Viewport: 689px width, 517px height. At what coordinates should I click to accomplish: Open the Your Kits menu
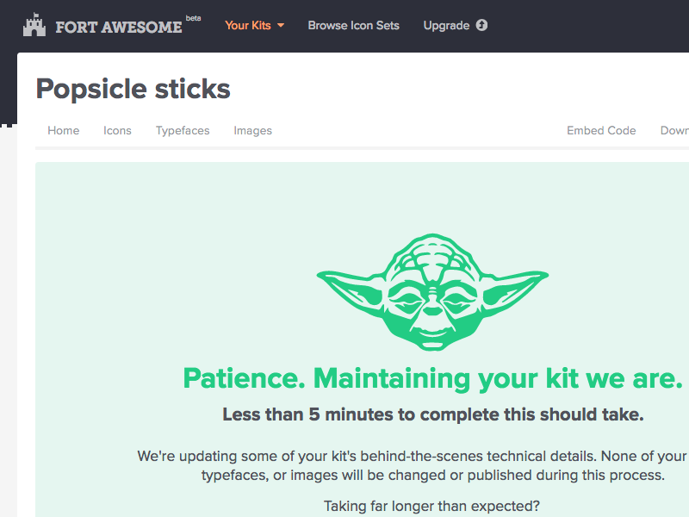(248, 26)
